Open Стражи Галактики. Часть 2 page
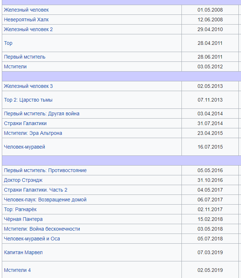 point(35,190)
